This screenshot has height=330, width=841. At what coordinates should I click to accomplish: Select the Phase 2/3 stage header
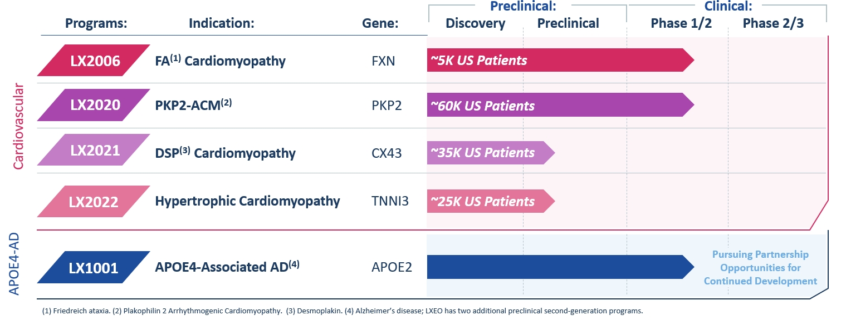pos(773,23)
